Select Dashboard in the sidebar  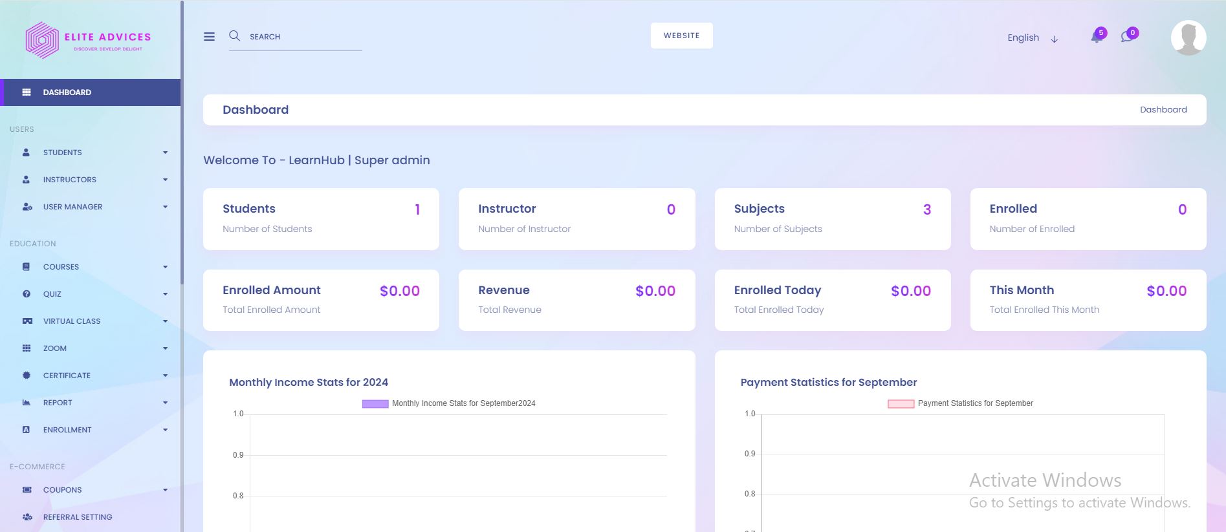pos(67,92)
